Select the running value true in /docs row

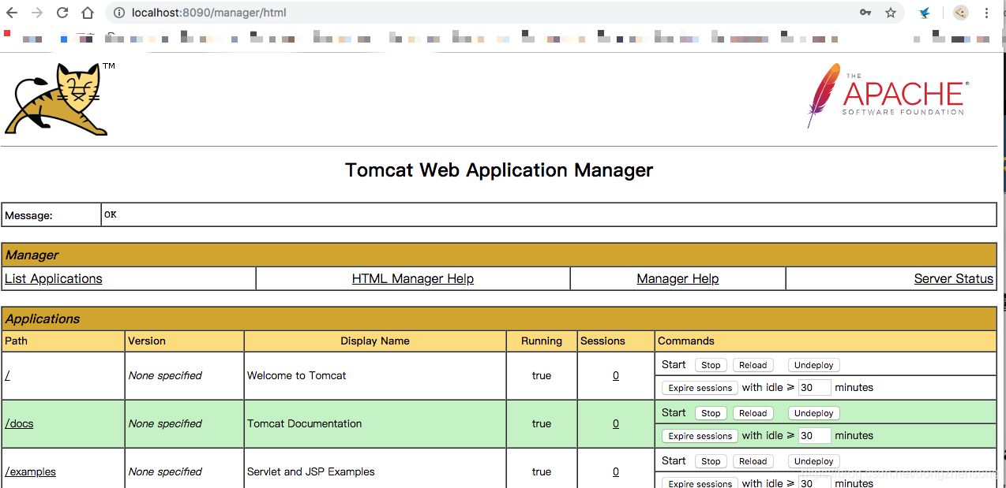(542, 423)
